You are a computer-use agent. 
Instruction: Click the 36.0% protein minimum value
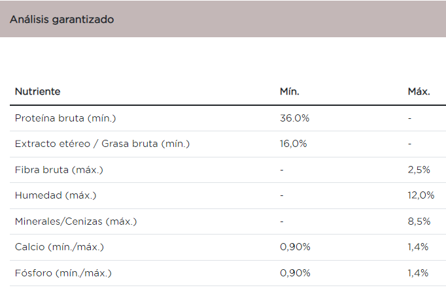click(x=294, y=118)
